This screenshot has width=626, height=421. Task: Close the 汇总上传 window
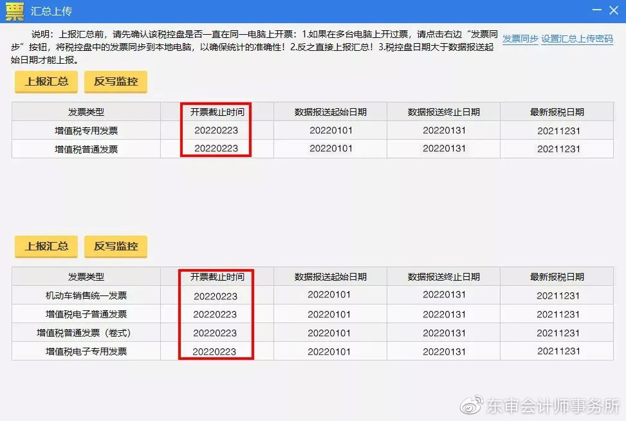pos(614,10)
